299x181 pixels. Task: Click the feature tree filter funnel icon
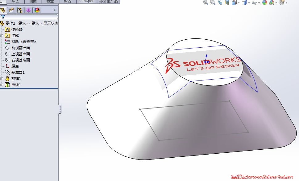(3, 17)
